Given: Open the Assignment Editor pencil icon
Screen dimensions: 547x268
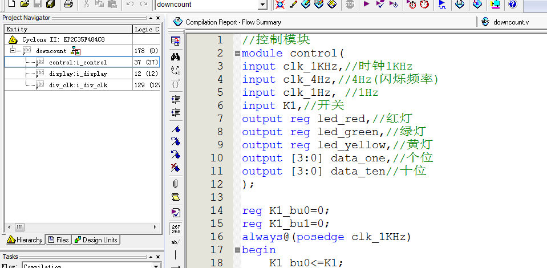Looking at the screenshot, I should click(293, 4).
